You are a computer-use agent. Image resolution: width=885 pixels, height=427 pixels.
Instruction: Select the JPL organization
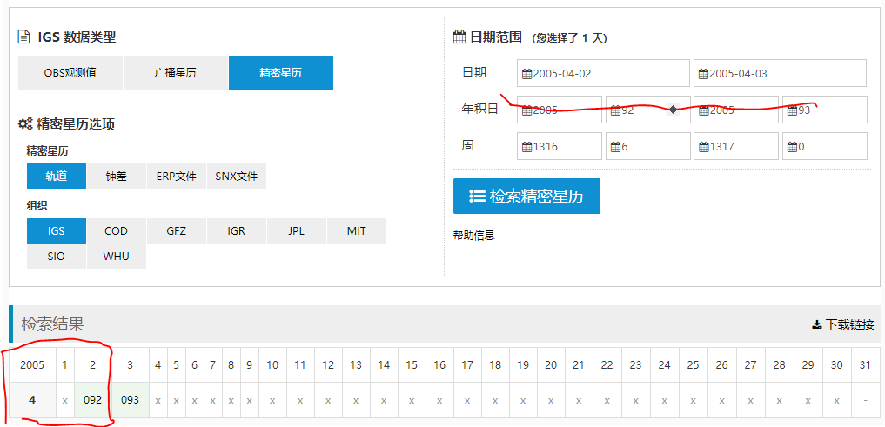pos(297,230)
